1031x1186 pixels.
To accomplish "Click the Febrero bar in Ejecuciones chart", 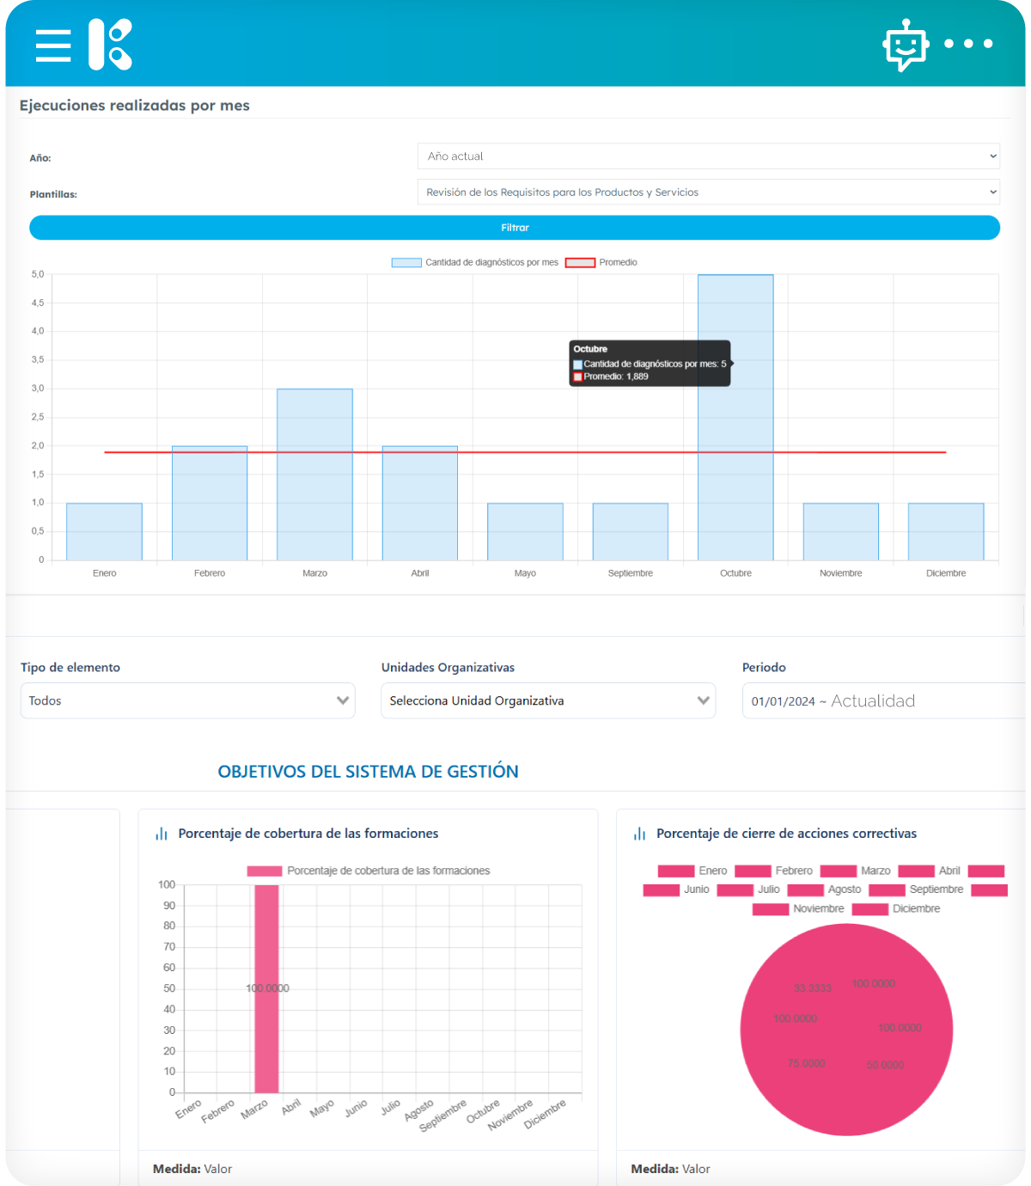I will pos(210,504).
